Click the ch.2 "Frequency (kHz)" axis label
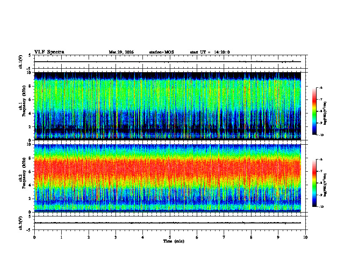Viewport: 344px width, 266px height. point(24,173)
